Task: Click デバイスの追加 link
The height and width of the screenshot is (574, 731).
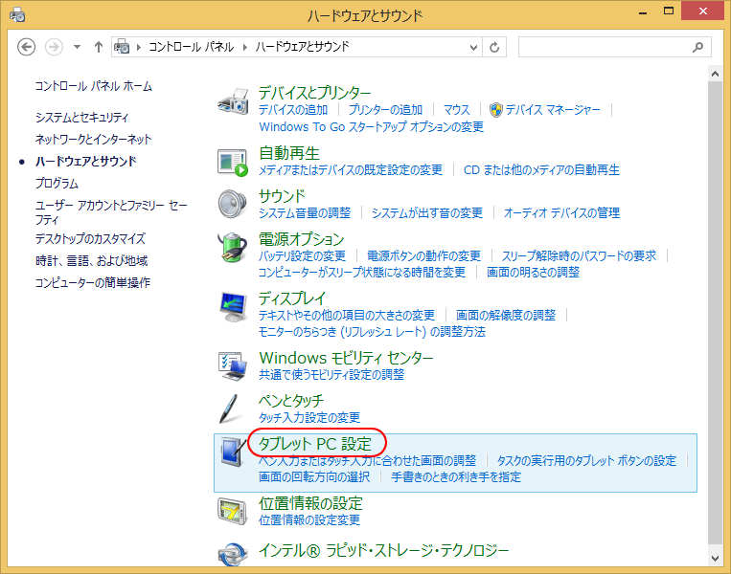Action: click(293, 110)
